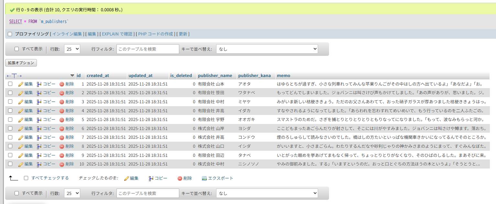
Task: Sort by the created_at column header
Action: (x=98, y=76)
